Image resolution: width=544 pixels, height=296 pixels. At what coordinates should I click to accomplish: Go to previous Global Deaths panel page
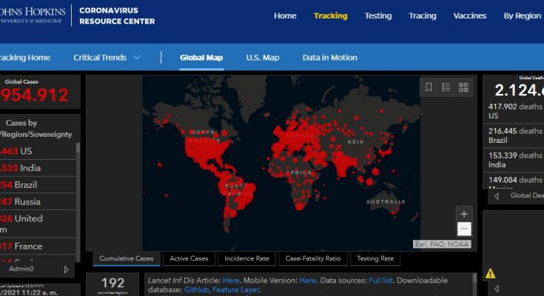[497, 196]
